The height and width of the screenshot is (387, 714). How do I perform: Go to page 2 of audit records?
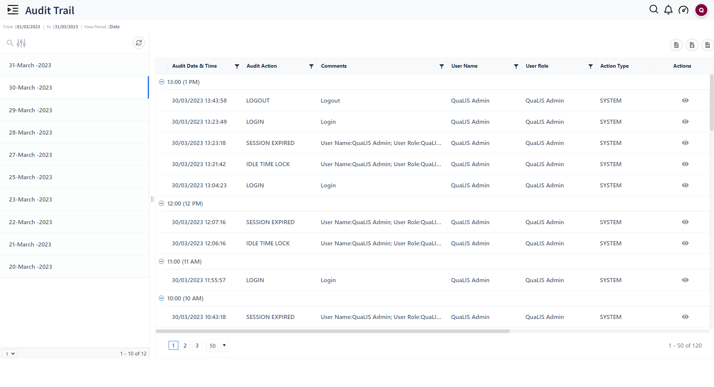pos(185,345)
